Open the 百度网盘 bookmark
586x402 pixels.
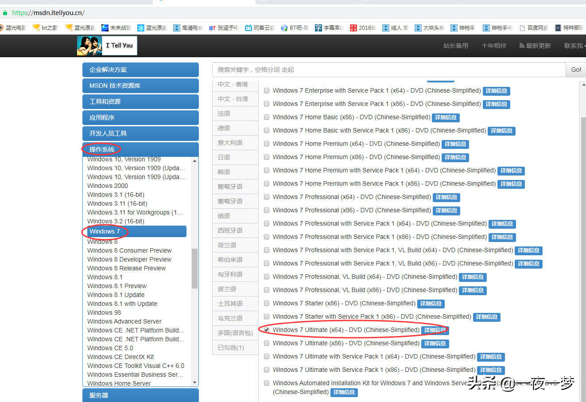534,28
